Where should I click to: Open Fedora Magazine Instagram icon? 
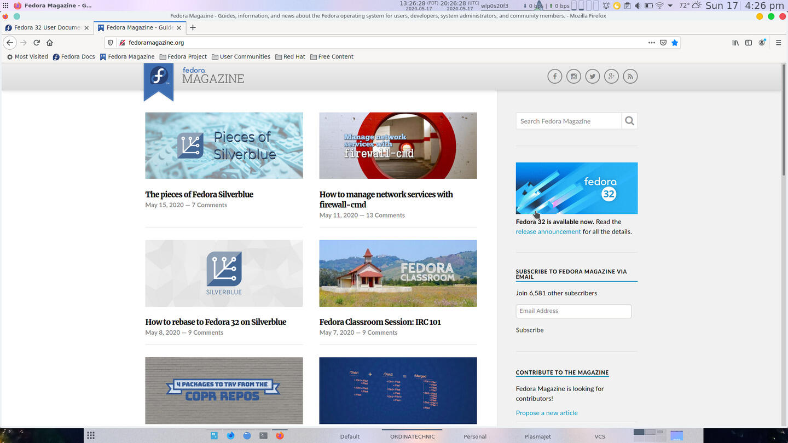click(x=573, y=77)
